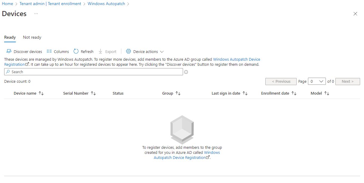Switch to the Not ready tab
Viewport: 364px width, 183px height.
[x=32, y=37]
